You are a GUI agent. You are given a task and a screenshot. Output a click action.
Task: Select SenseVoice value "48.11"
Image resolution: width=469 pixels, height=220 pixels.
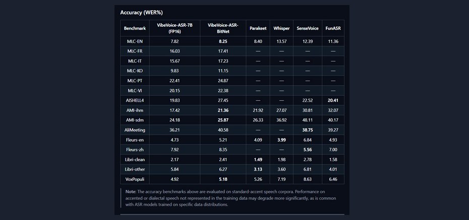coord(308,120)
